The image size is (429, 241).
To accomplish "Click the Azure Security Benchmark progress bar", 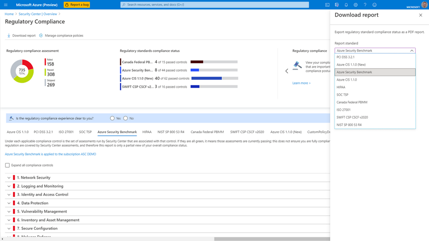I will pos(214,70).
